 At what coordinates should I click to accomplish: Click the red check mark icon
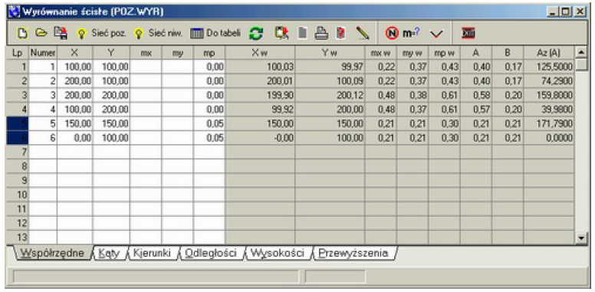[x=437, y=34]
